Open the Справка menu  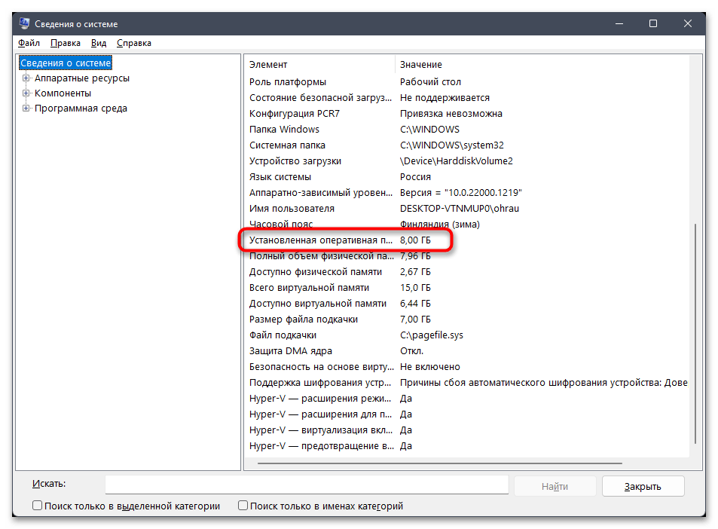click(133, 43)
